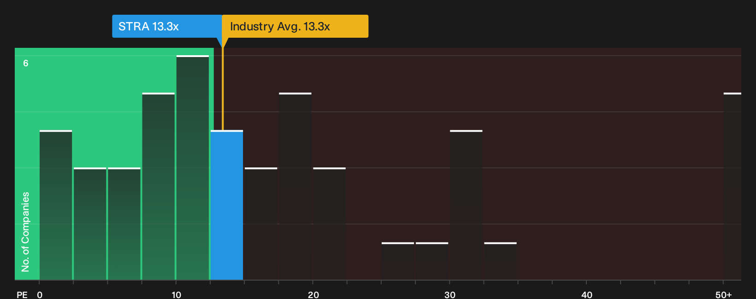The width and height of the screenshot is (756, 299).
Task: Select the bar just after PE 30
Action: coord(466,205)
